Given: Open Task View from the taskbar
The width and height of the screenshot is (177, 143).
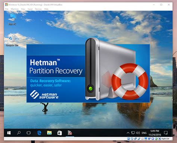Looking at the screenshot, I should (x=29, y=133).
